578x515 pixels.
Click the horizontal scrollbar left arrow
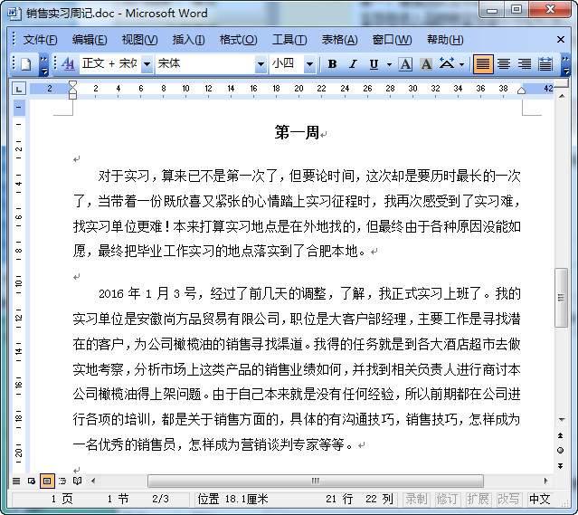[x=93, y=481]
